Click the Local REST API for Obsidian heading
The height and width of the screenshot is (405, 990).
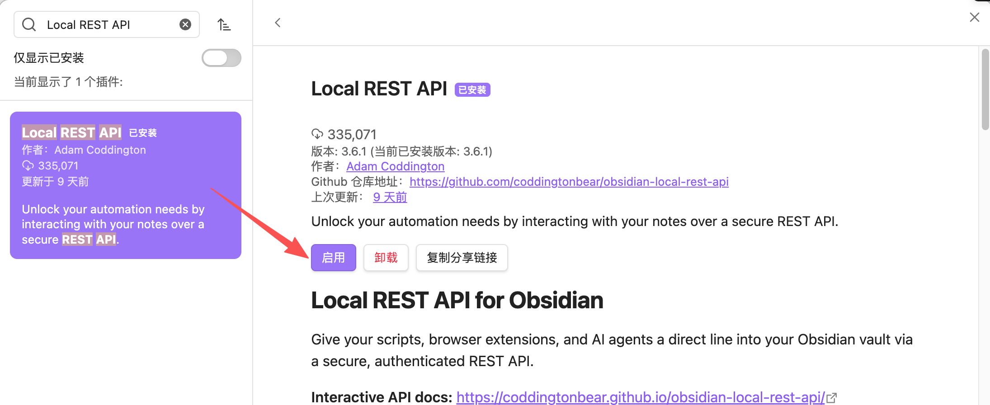point(457,300)
